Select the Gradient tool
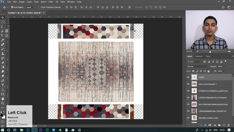234x132 pixels. tap(3, 67)
